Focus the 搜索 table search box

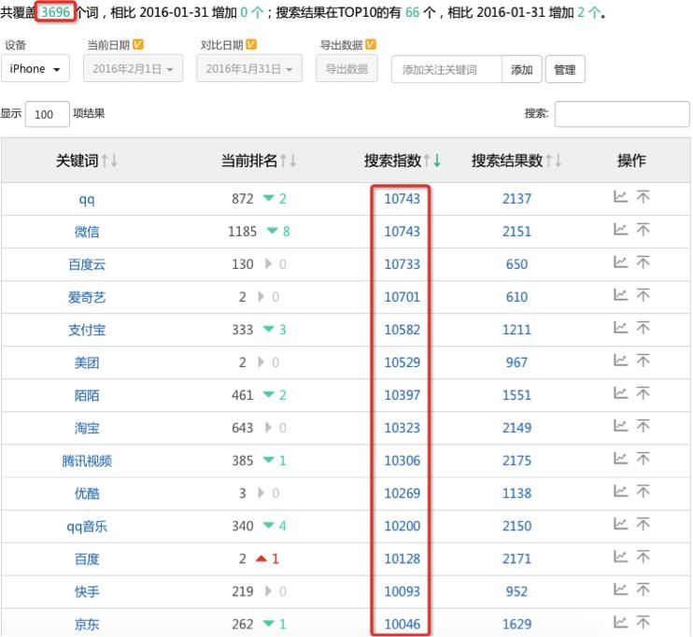point(622,114)
